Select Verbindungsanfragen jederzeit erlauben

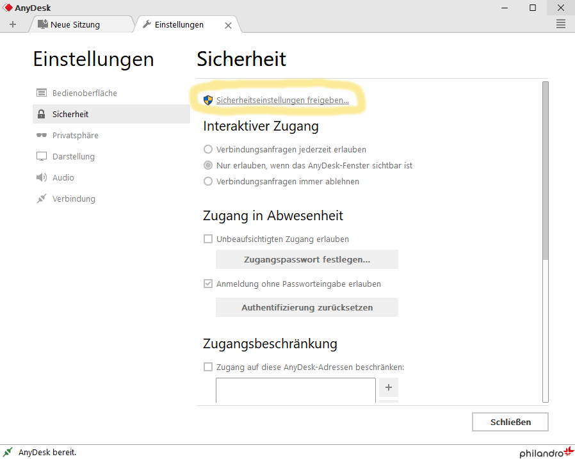(285, 150)
